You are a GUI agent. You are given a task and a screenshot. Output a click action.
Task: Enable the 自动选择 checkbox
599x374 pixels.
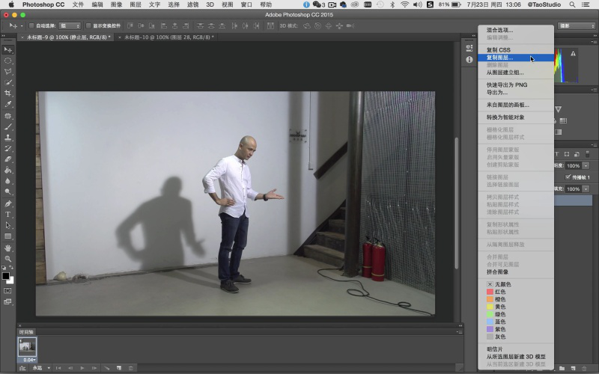tap(31, 25)
